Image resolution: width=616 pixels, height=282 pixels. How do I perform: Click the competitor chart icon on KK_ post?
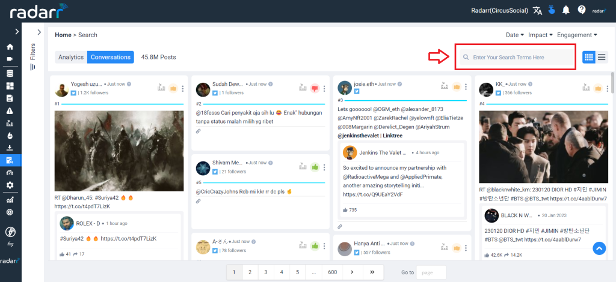pos(586,88)
